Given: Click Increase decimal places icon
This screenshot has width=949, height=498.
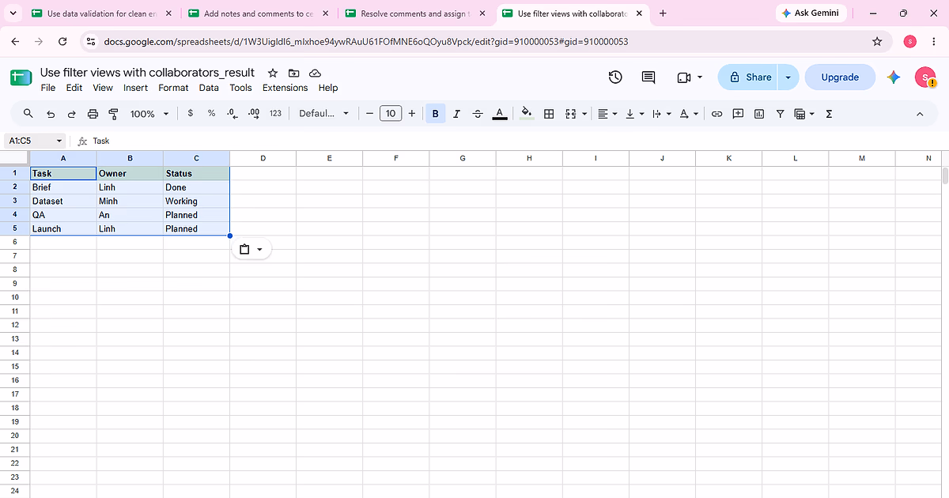Looking at the screenshot, I should pos(254,114).
